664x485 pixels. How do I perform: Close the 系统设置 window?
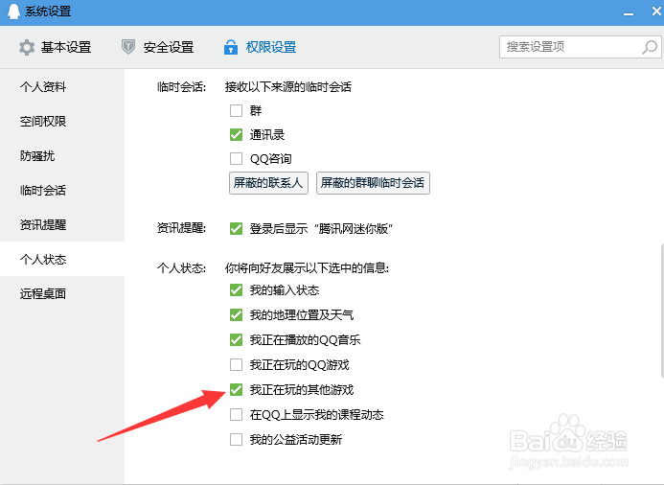(x=656, y=11)
